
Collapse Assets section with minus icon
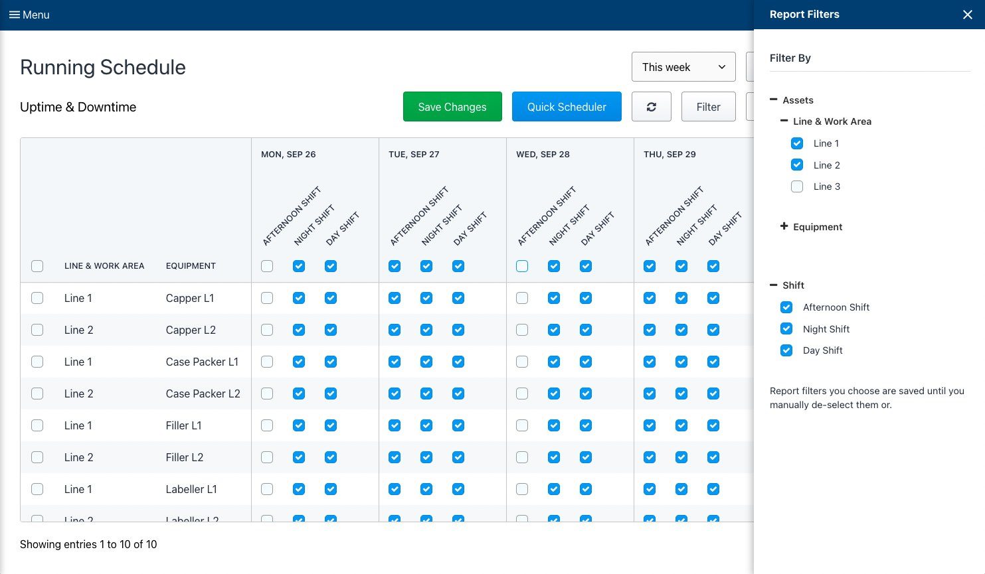click(773, 100)
